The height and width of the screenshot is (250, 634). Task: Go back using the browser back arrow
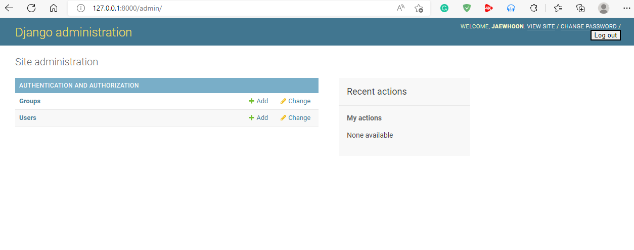tap(9, 8)
